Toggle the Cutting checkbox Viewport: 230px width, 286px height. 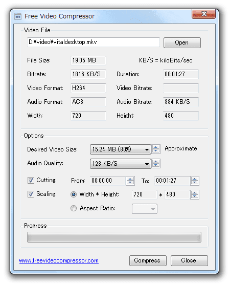coord(31,181)
